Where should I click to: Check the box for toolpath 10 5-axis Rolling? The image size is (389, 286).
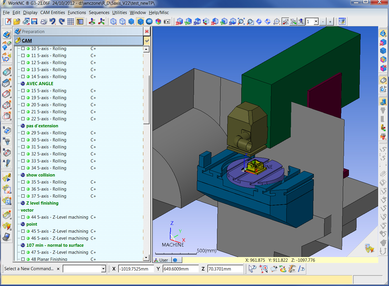(23, 49)
